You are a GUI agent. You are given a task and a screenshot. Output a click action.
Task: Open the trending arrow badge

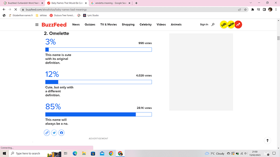click(238, 25)
